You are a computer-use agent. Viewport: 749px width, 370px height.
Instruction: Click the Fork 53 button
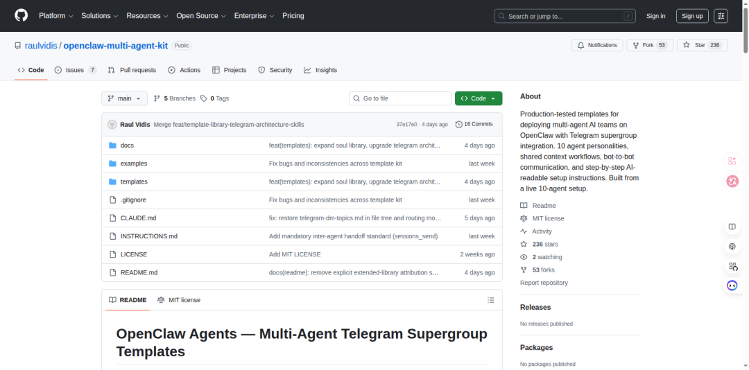coord(650,45)
